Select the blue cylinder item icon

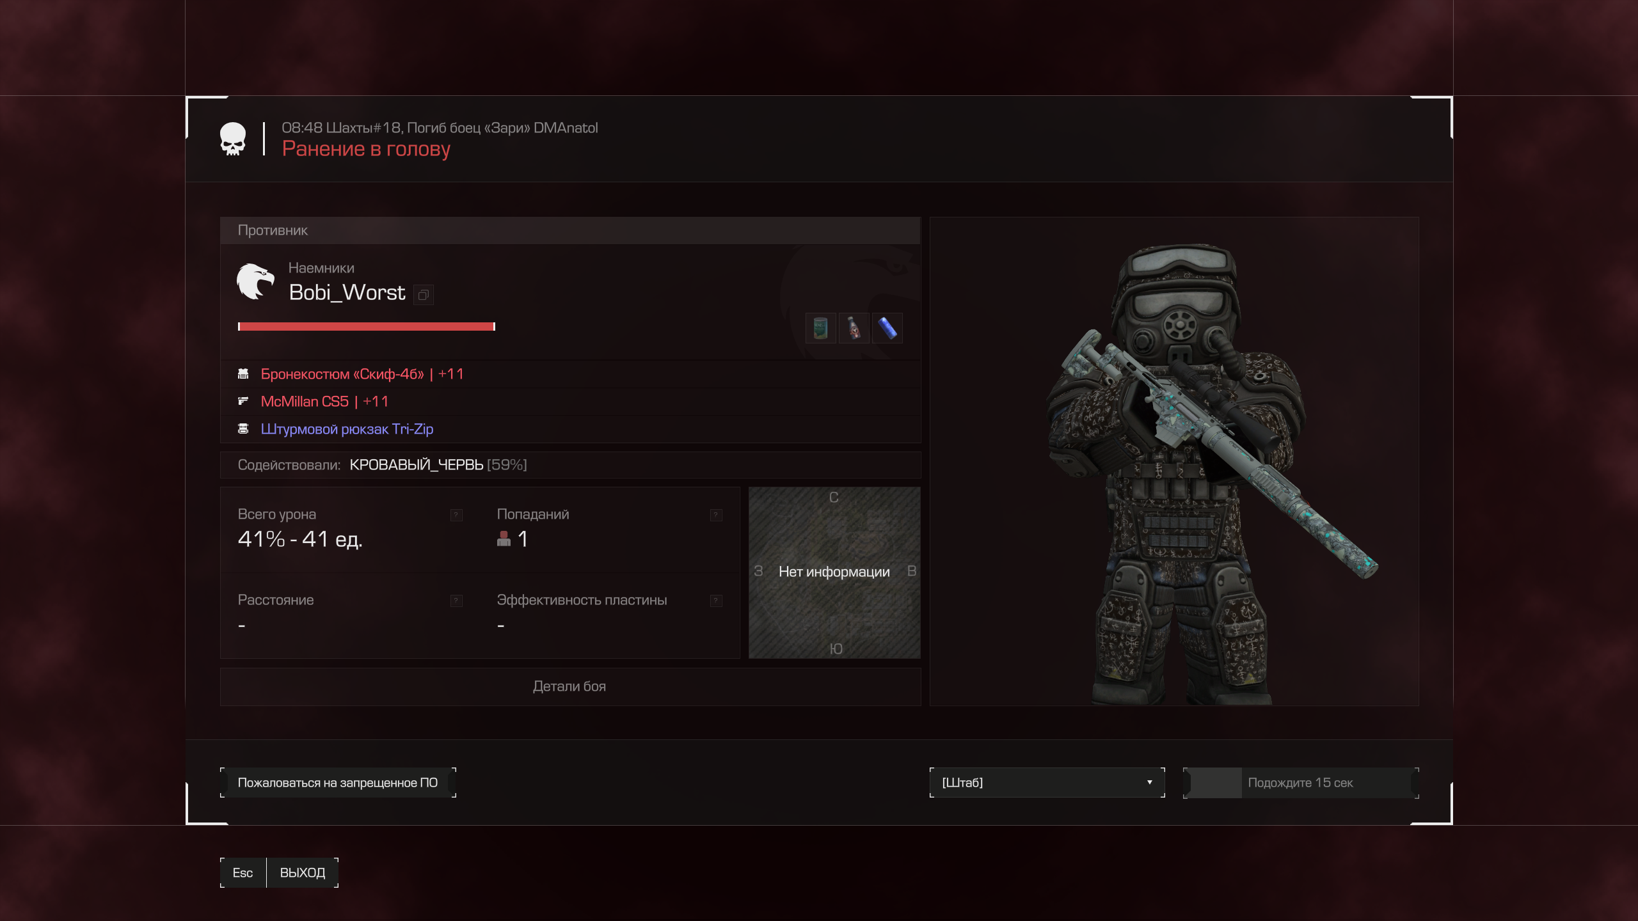tap(887, 328)
